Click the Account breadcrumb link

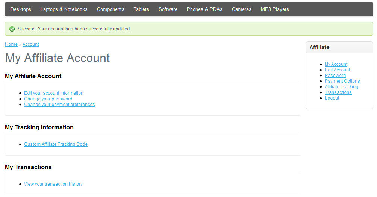pos(30,44)
